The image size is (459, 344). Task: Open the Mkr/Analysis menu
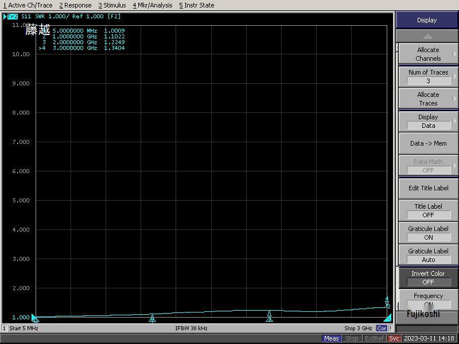click(x=153, y=5)
